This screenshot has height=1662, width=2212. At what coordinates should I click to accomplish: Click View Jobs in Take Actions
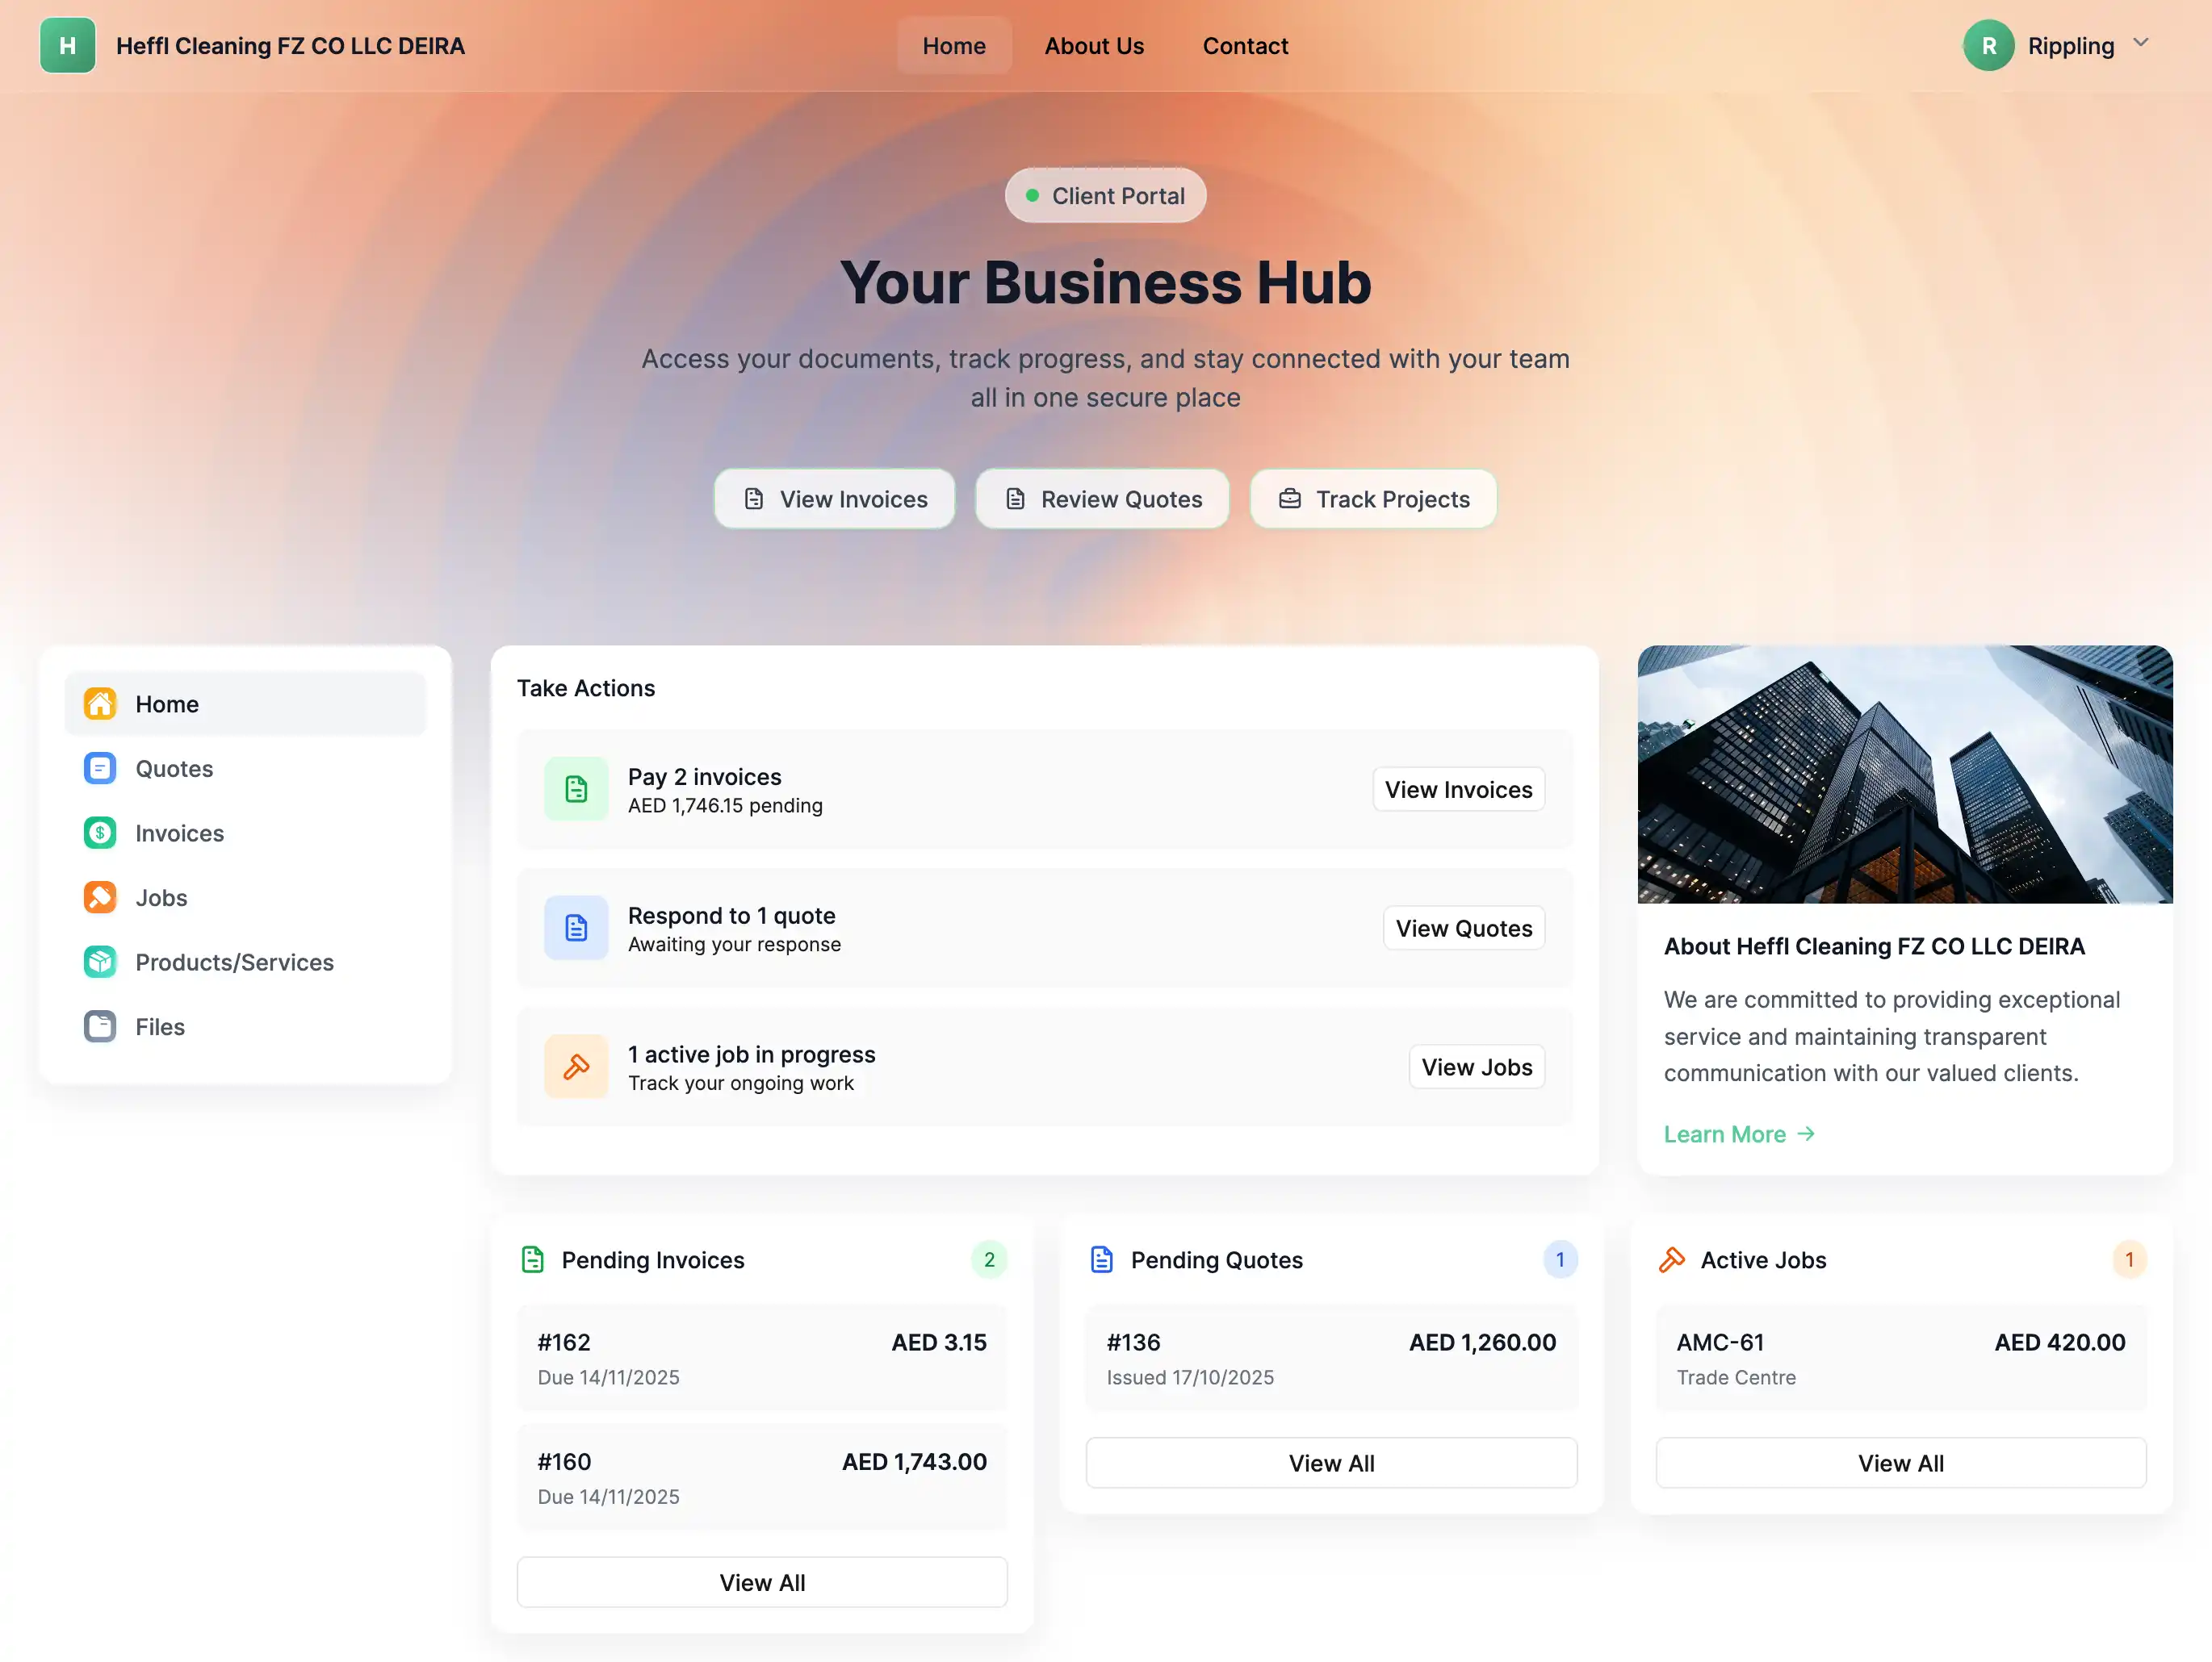tap(1476, 1067)
